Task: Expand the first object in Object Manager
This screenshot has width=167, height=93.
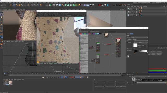Action: [127, 8]
